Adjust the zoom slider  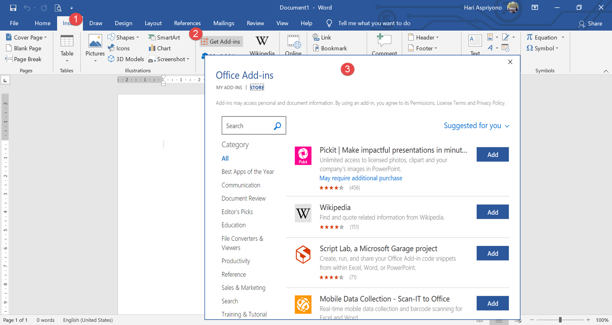pyautogui.click(x=560, y=320)
